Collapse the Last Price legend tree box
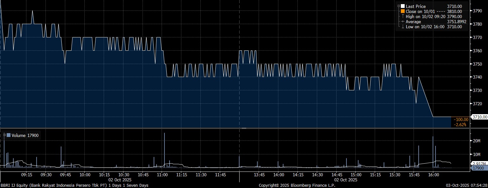 (399, 6)
